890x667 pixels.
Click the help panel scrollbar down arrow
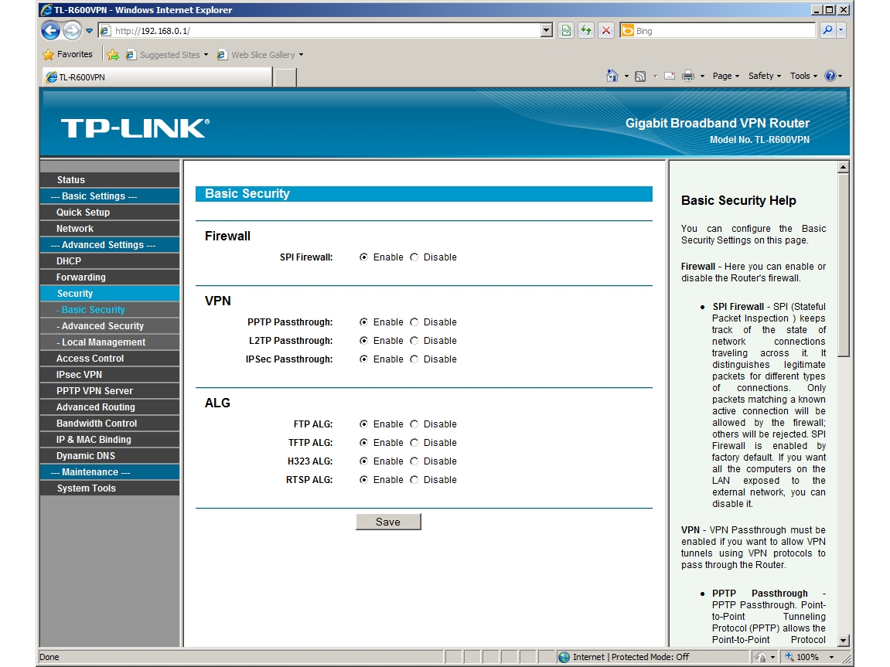843,641
